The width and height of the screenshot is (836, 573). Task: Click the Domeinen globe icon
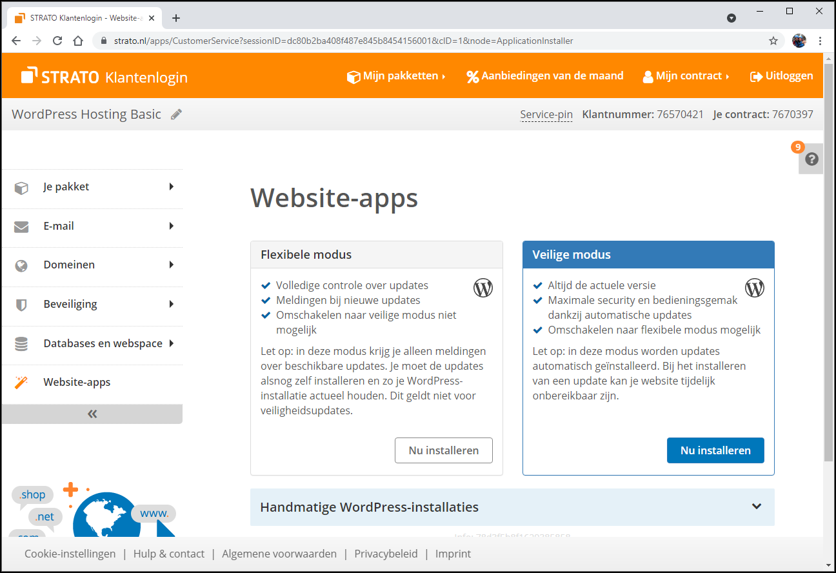click(21, 265)
